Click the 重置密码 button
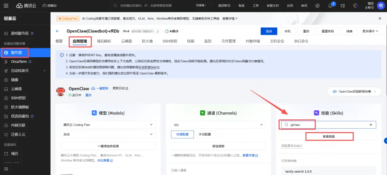Screen dimensions: 387x175 pos(328,31)
